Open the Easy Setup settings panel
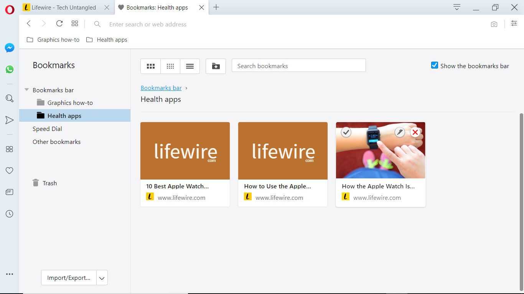This screenshot has height=294, width=524. coord(514,24)
